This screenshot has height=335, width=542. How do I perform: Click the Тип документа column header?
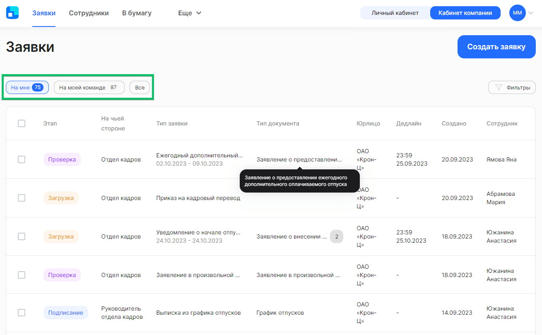click(x=278, y=123)
